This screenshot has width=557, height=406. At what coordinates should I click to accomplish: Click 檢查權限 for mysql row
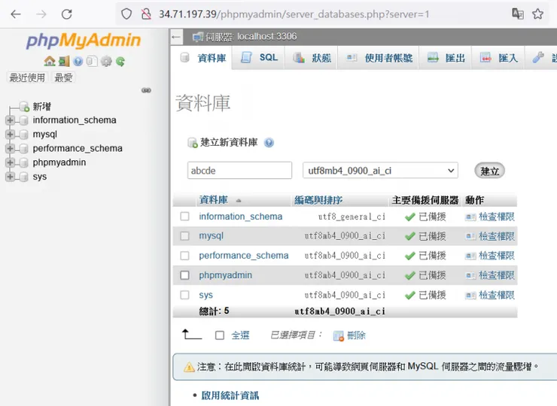pyautogui.click(x=497, y=236)
